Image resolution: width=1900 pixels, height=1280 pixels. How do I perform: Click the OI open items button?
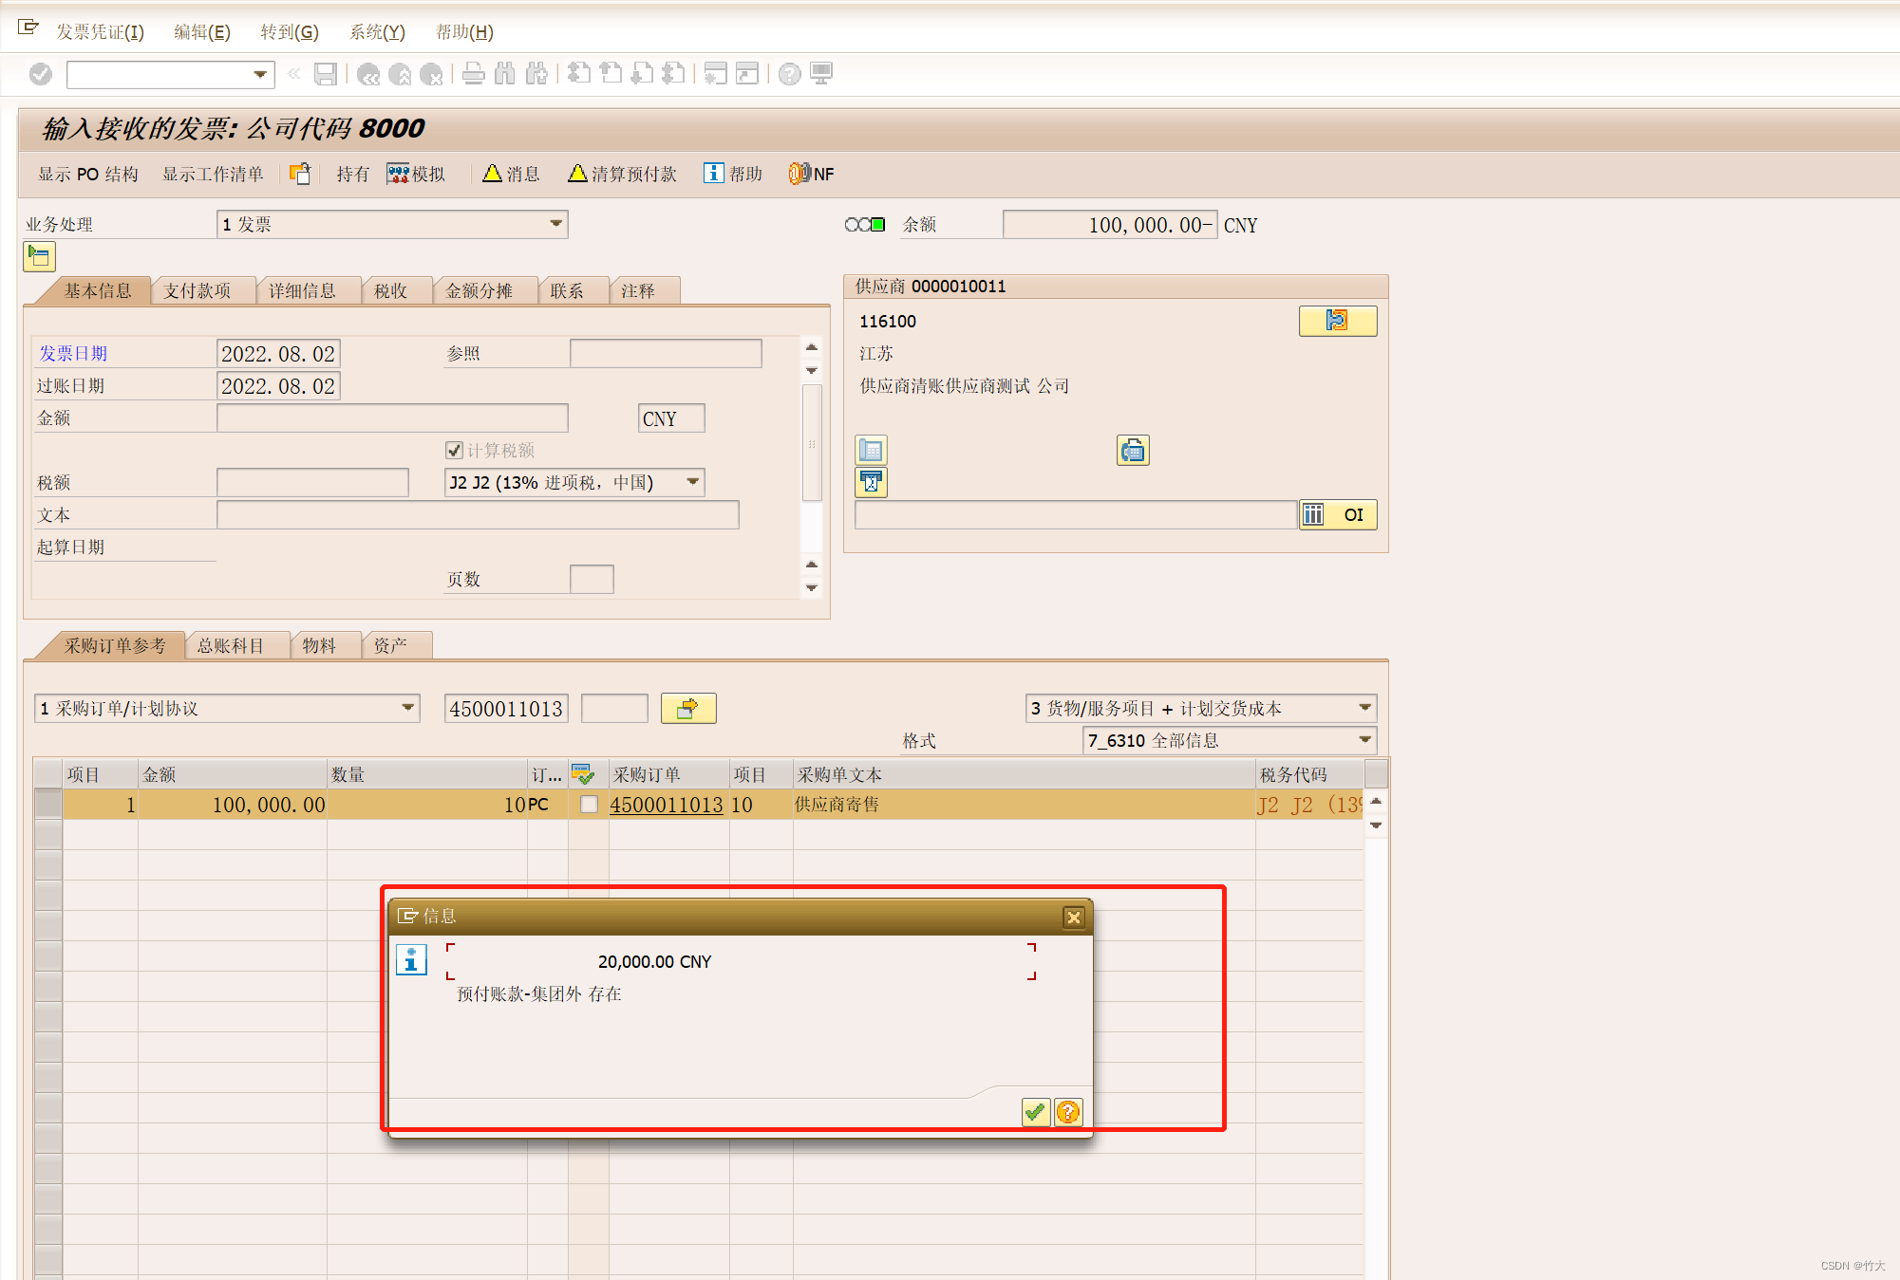pyautogui.click(x=1338, y=514)
